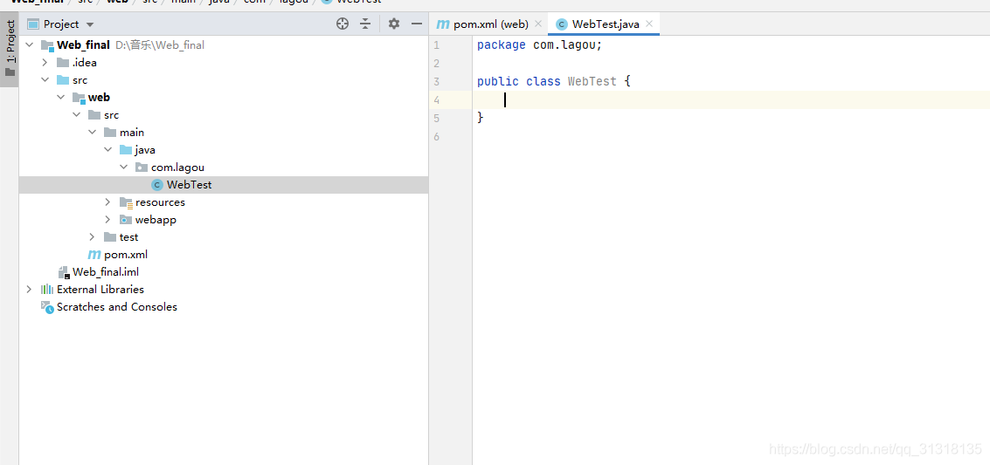Open Project panel settings gear

pos(394,24)
